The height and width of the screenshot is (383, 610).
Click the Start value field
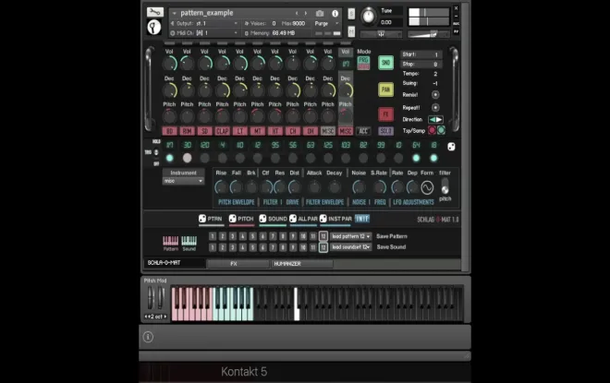(421, 54)
